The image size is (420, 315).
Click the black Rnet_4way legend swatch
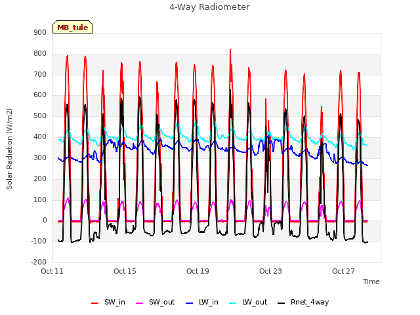282,303
